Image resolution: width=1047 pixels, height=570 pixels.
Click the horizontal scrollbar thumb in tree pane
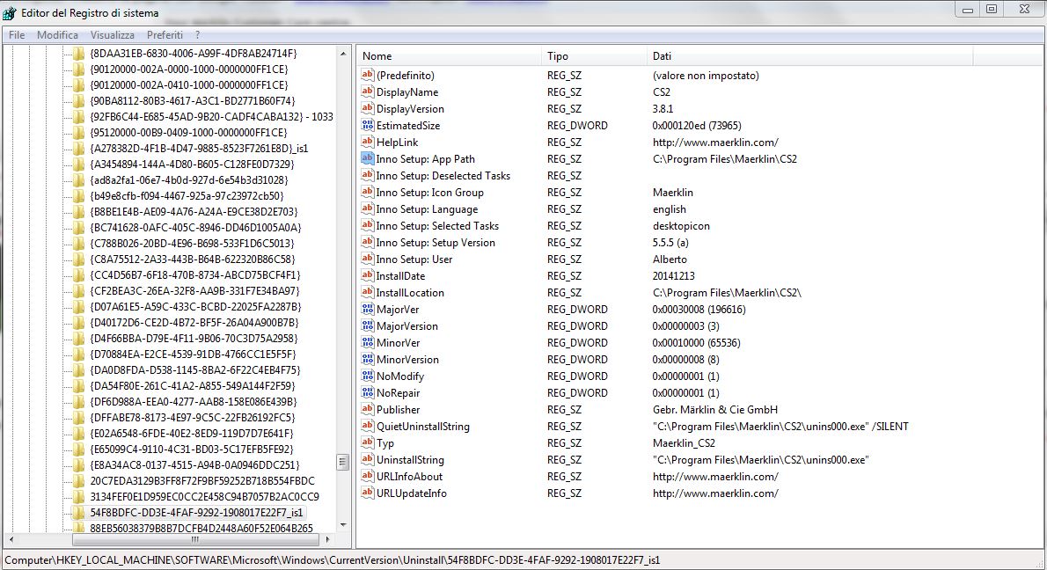pos(194,539)
